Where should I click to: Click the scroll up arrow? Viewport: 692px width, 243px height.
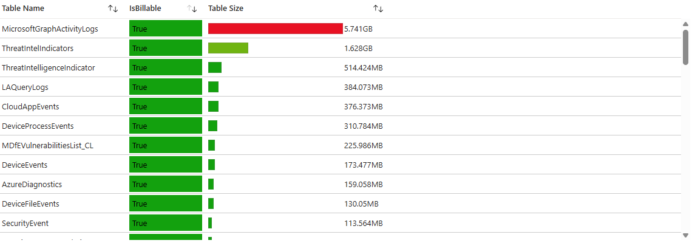tap(686, 24)
